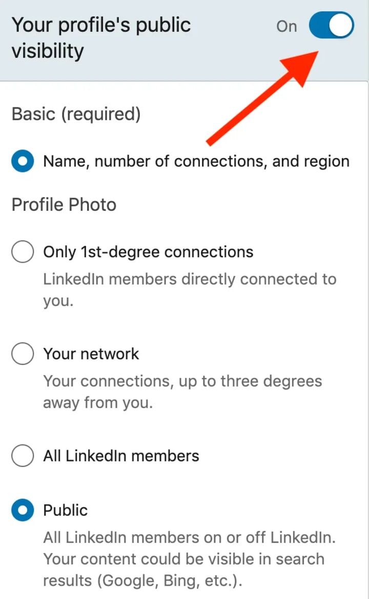
Task: Select the Your network radio button
Action: tap(23, 354)
